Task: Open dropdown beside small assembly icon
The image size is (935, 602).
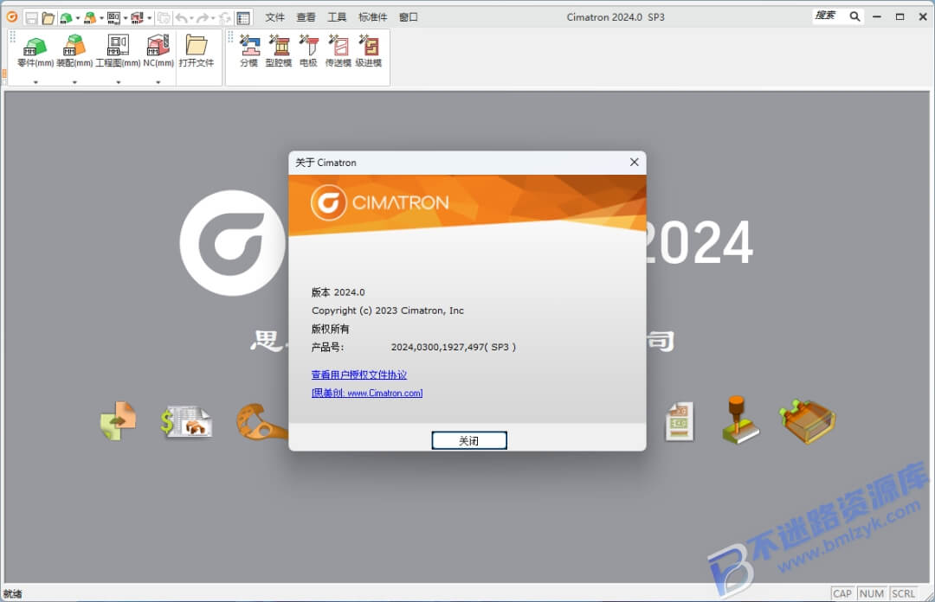Action: tap(101, 18)
